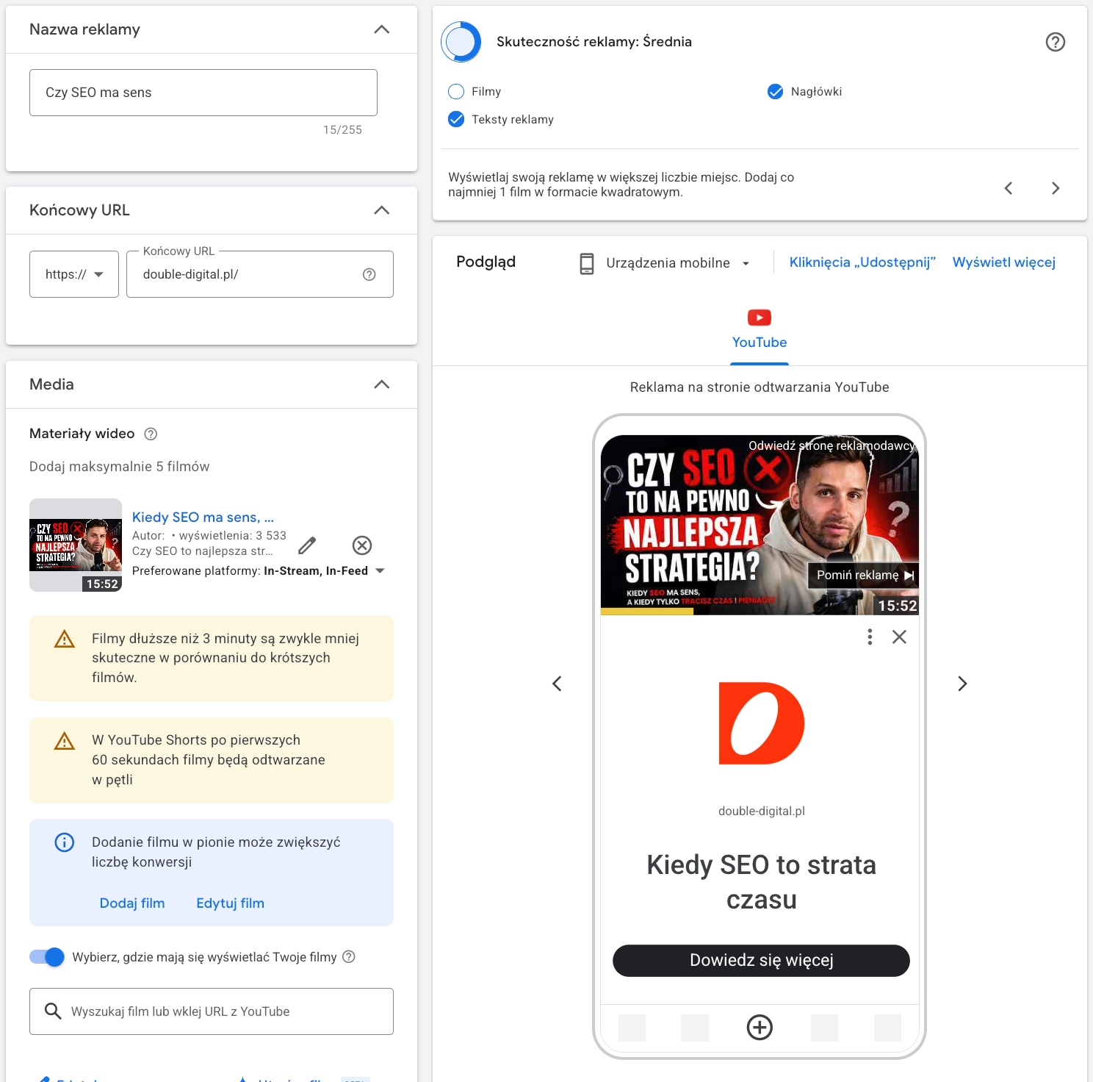Click warning icon for videos longer than 3 minutes
The height and width of the screenshot is (1082, 1093).
65,639
